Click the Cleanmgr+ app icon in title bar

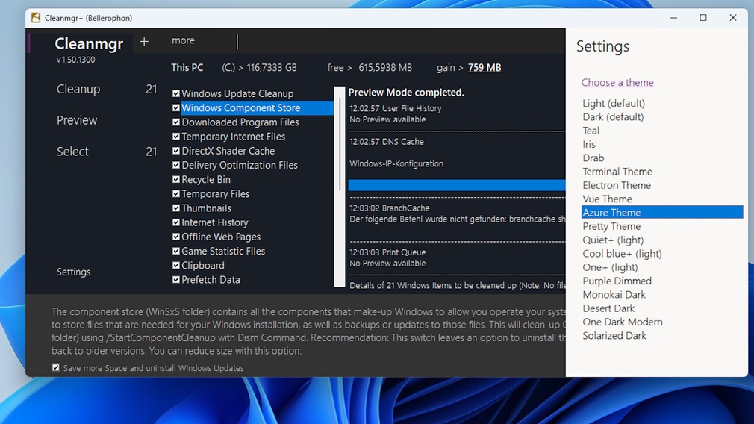coord(36,18)
